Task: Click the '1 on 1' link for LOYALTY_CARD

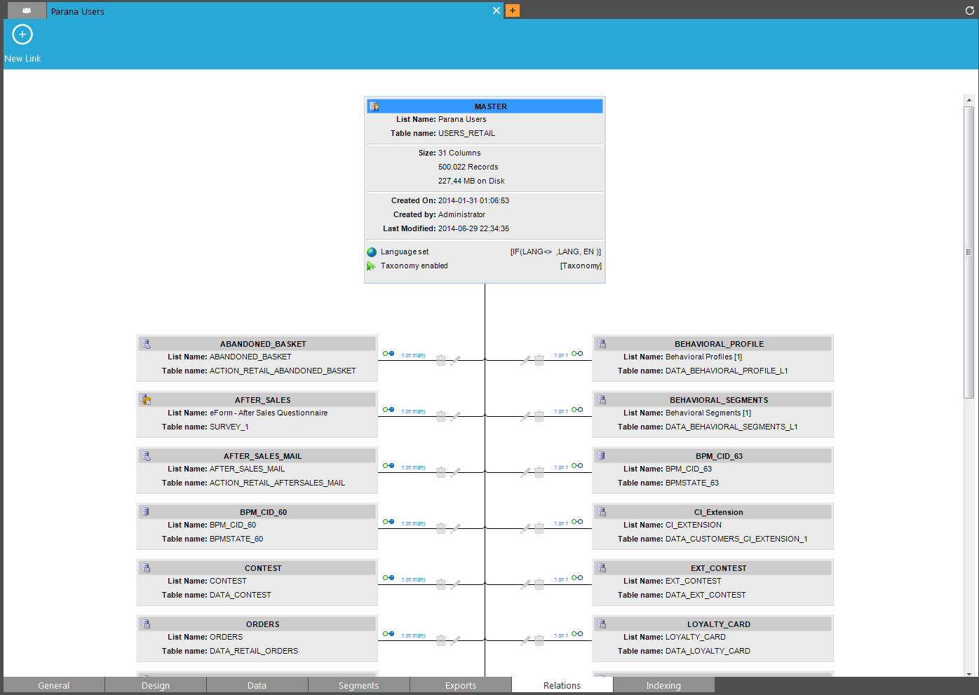Action: 561,635
